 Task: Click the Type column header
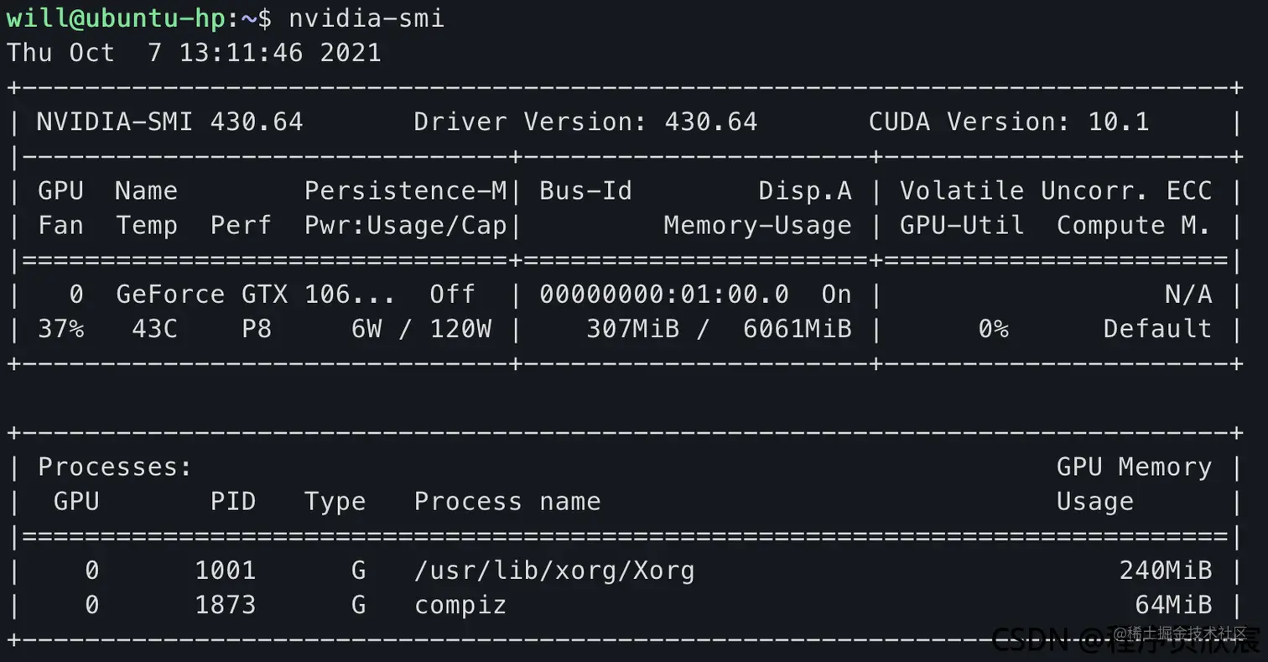[335, 501]
